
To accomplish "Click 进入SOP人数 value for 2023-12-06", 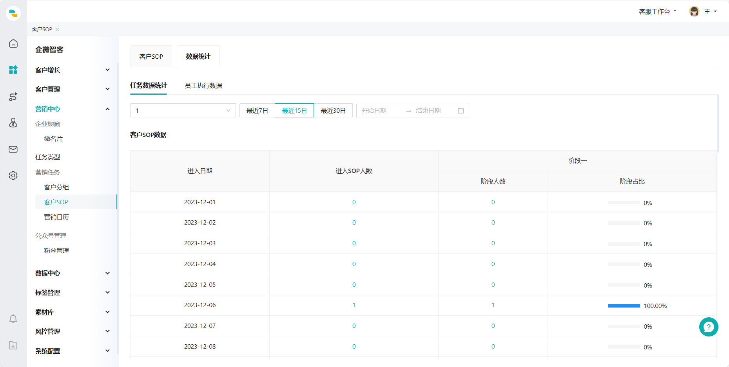I will click(354, 305).
